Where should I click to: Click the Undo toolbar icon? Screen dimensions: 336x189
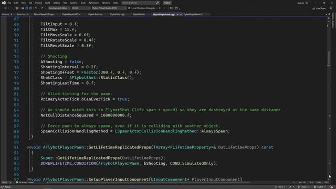[x=36, y=8]
